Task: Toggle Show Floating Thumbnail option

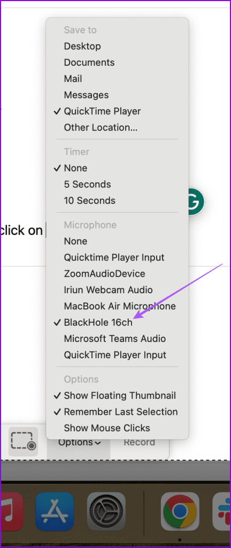Action: pos(117,395)
